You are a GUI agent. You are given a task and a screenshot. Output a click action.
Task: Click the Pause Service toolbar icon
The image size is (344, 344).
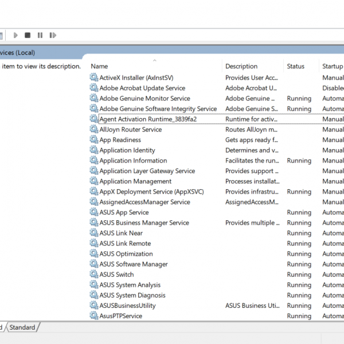point(40,36)
